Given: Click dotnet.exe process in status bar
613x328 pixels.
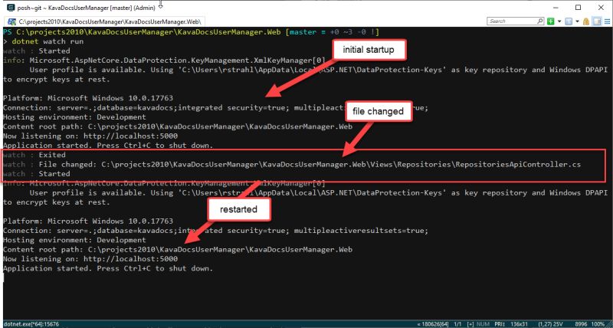Looking at the screenshot, I should [31, 324].
